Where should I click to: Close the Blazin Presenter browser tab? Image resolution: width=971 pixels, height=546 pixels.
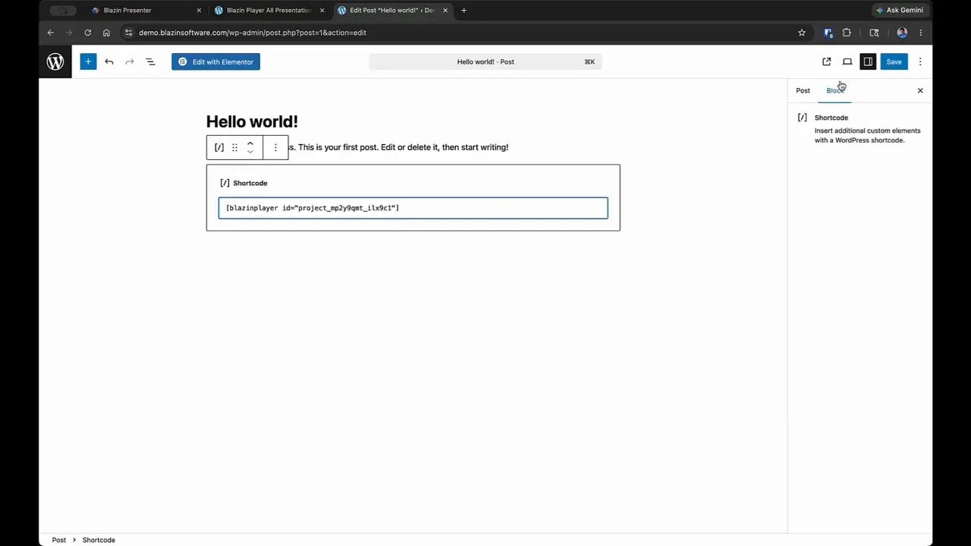pos(199,11)
